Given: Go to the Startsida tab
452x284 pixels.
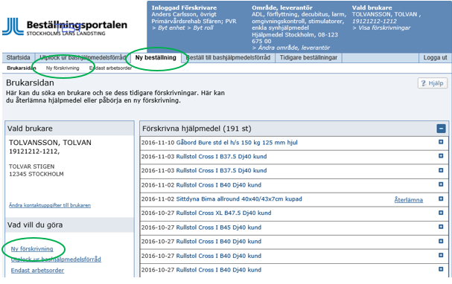Looking at the screenshot, I should click(x=18, y=57).
